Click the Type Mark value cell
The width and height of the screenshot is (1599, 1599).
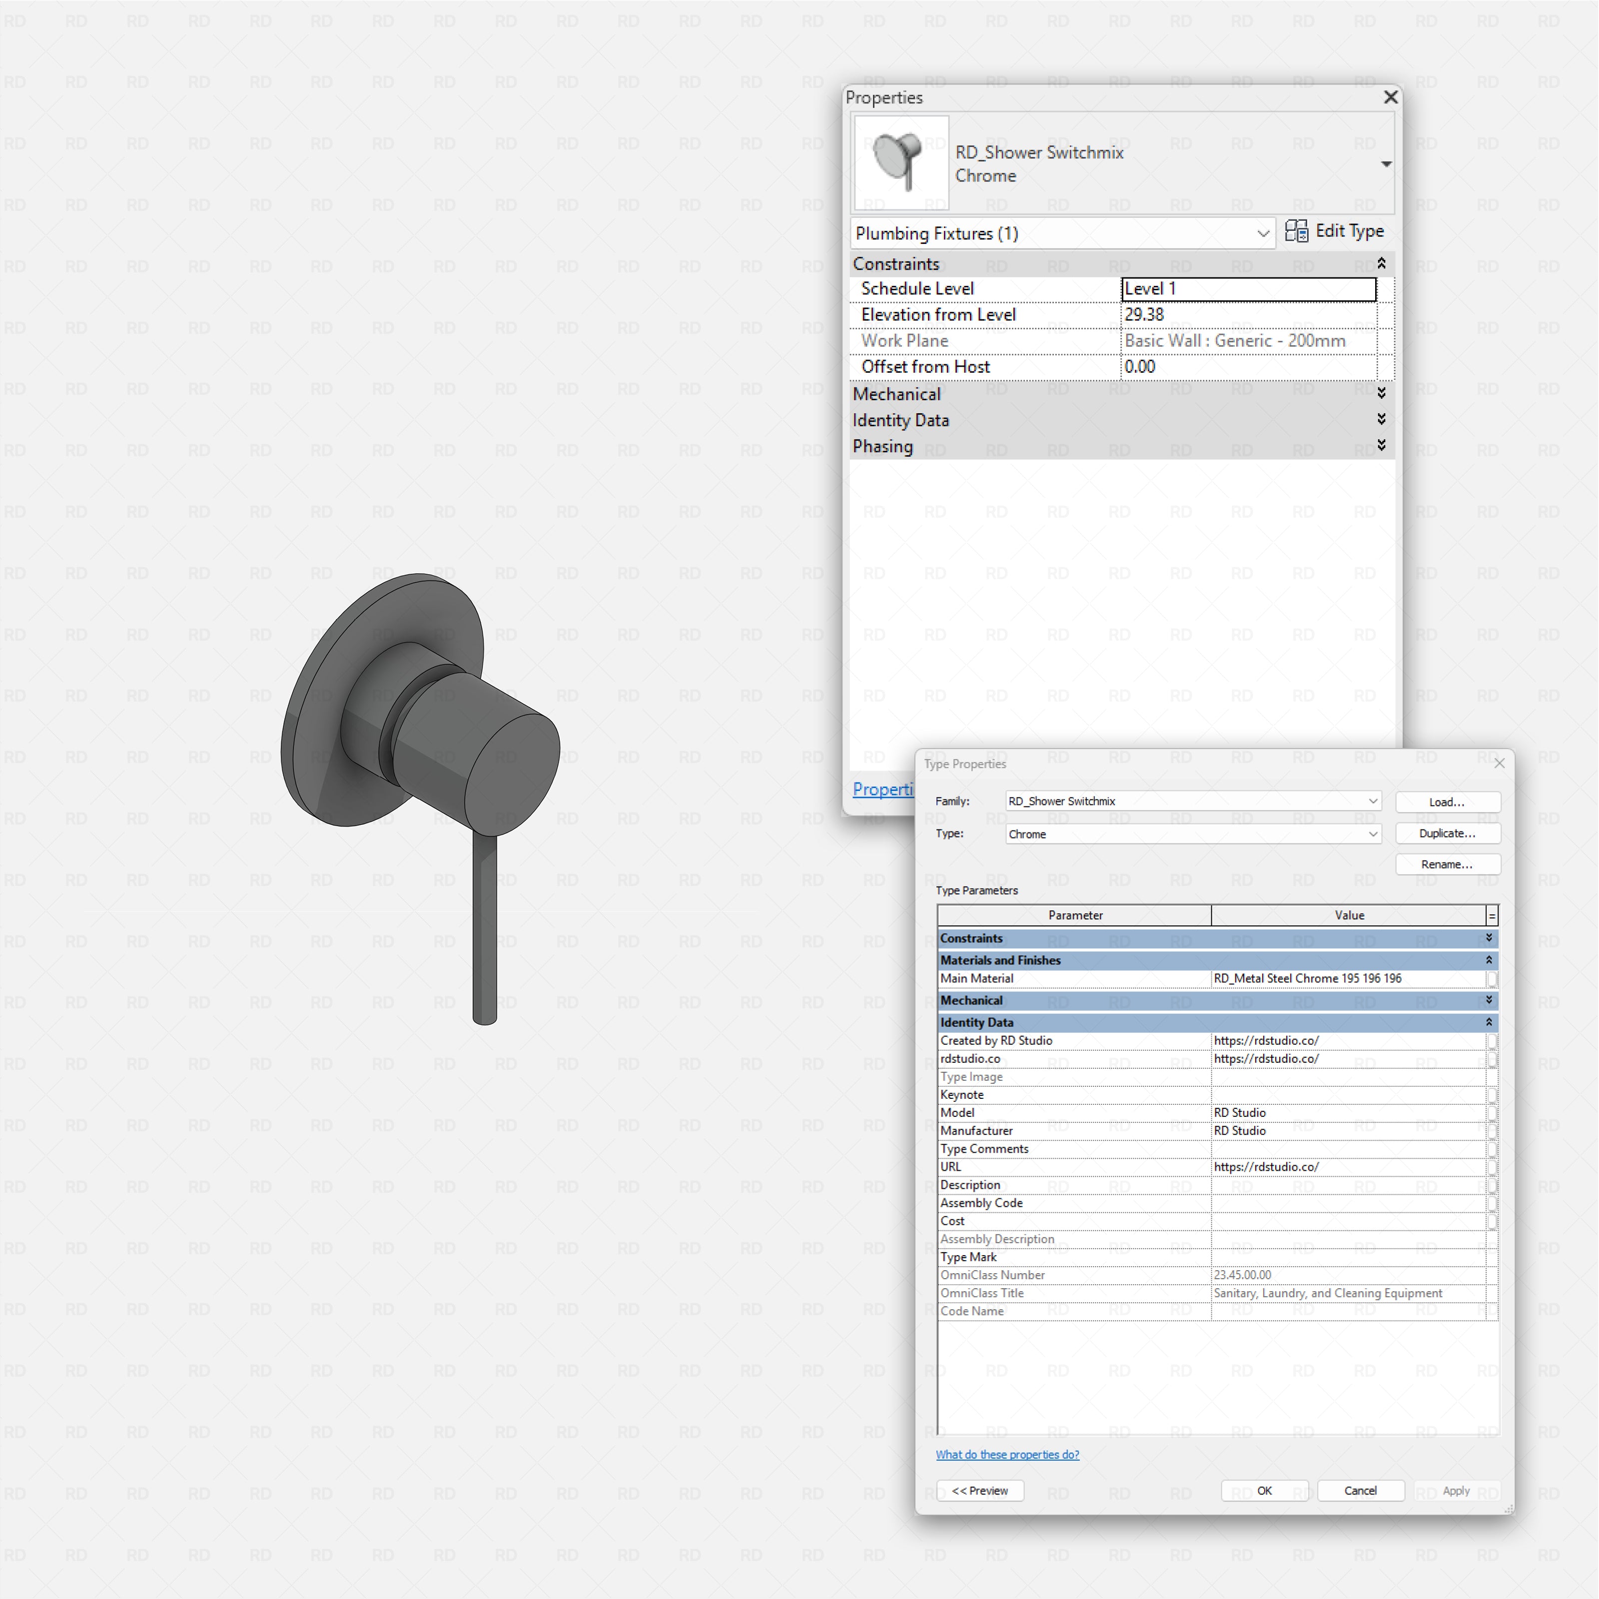[1348, 1258]
